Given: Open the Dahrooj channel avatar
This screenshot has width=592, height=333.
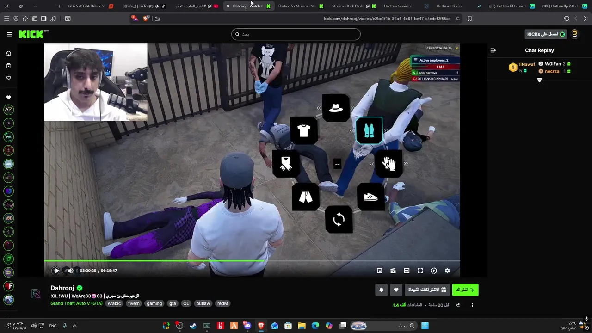Looking at the screenshot, I should 36,294.
